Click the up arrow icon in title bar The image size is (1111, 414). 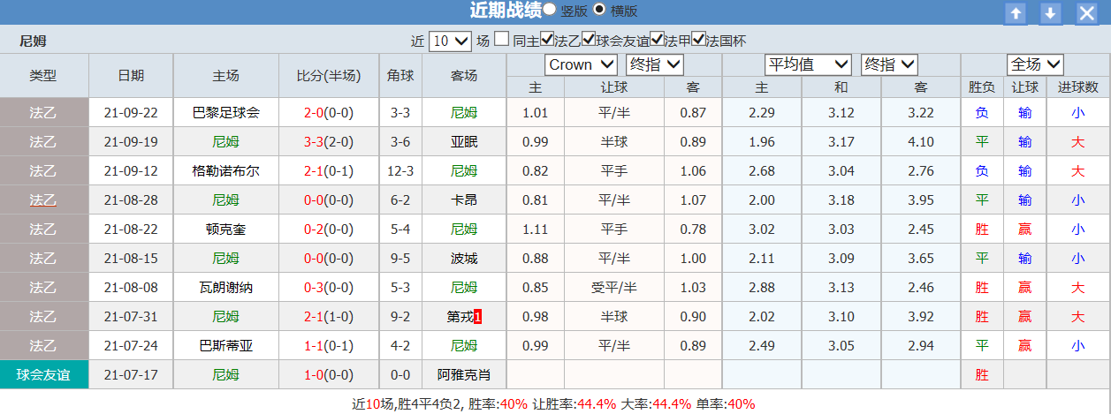[x=1016, y=12]
